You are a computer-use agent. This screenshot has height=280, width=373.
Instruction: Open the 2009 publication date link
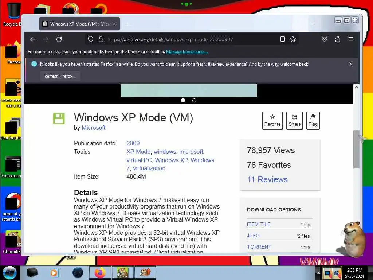pos(133,143)
